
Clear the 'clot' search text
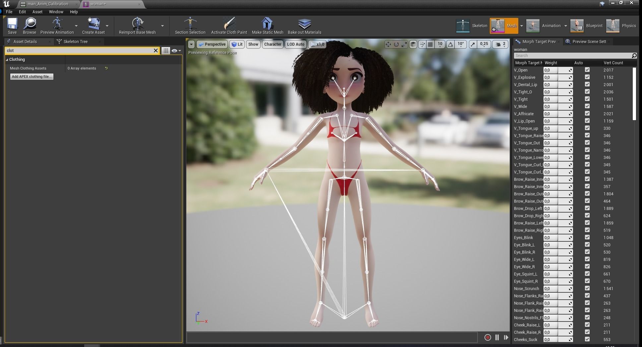coord(156,51)
